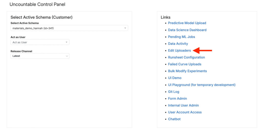Navigate to Failed Curve Uploads
Viewport: 262px width, 130px height.
click(x=184, y=64)
